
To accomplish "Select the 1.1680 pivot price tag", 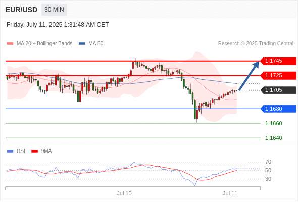I will [x=278, y=109].
